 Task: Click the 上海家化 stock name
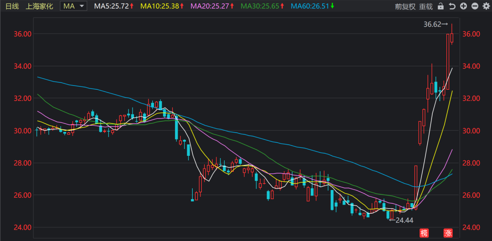[39, 6]
